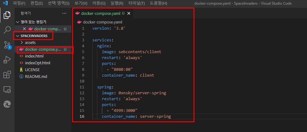The height and width of the screenshot is (132, 307).
Task: Collapse the SPACEINVADERS folder section
Action: (18, 36)
